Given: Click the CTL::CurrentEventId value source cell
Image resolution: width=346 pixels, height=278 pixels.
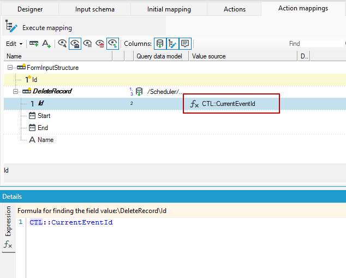Looking at the screenshot, I should coord(229,104).
